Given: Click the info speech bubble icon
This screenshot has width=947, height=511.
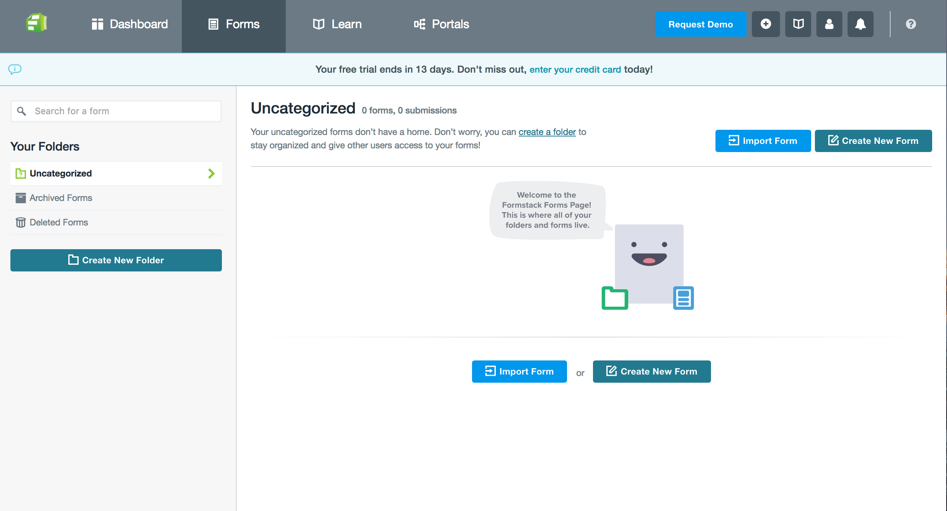Looking at the screenshot, I should point(15,69).
